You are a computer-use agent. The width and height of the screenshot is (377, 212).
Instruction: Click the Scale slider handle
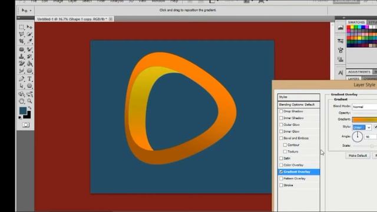pos(372,146)
